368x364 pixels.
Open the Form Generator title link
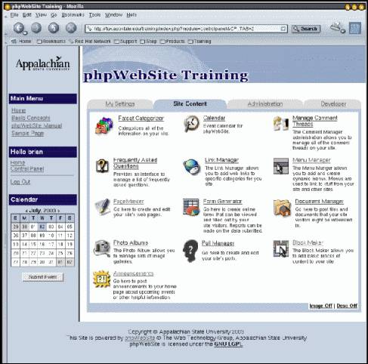(x=222, y=202)
